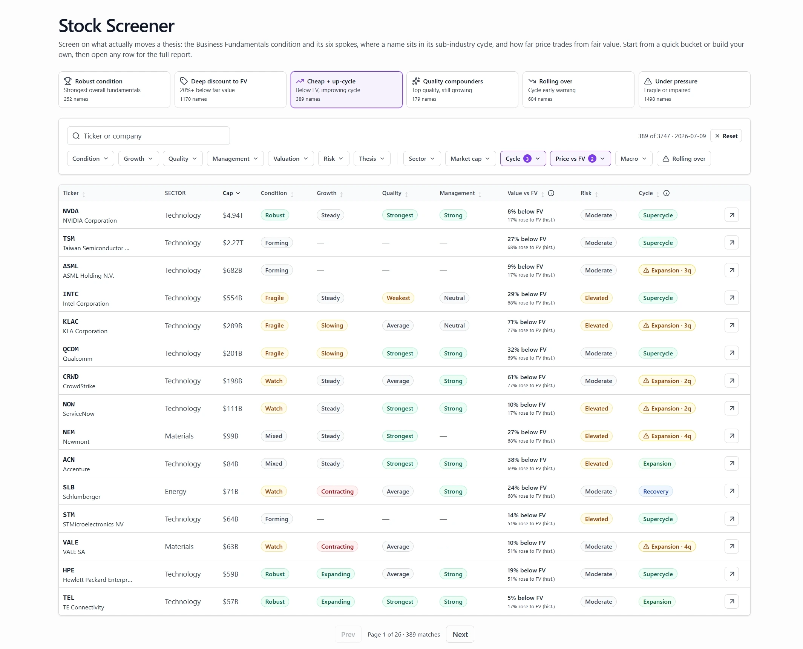803x649 pixels.
Task: Expand the Management filter dropdown
Action: tap(235, 158)
